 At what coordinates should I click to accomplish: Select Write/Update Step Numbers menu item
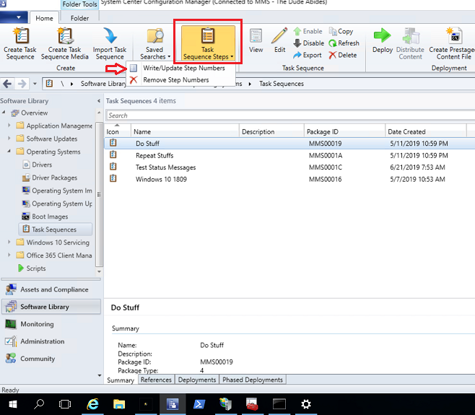[181, 68]
